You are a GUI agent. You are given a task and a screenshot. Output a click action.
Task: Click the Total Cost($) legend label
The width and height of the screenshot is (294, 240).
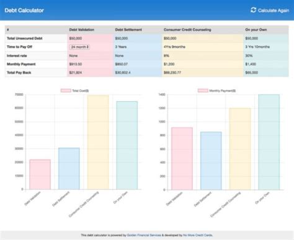(81, 91)
